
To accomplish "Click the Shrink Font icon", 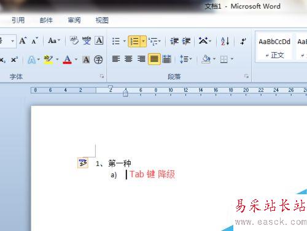I will coord(35,41).
